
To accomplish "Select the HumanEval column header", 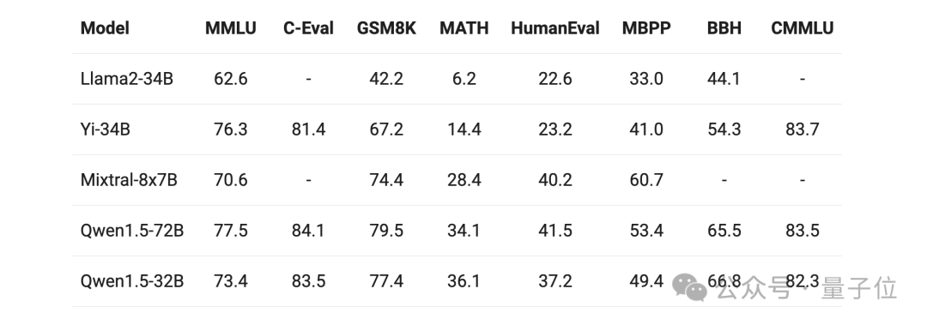I will tap(555, 27).
